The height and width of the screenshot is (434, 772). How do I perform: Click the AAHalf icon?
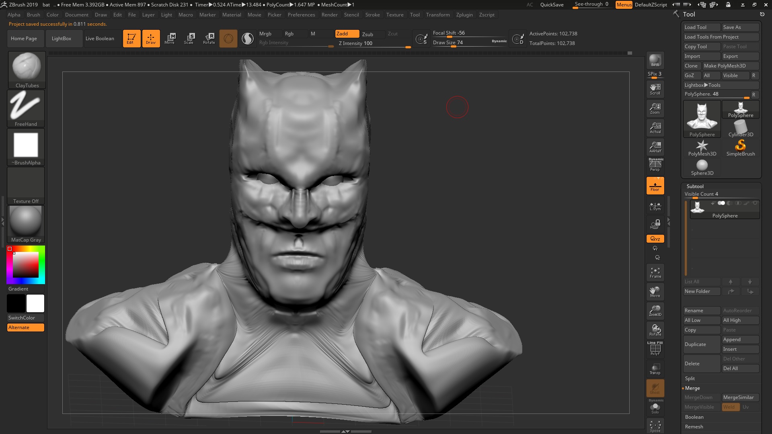(x=655, y=147)
